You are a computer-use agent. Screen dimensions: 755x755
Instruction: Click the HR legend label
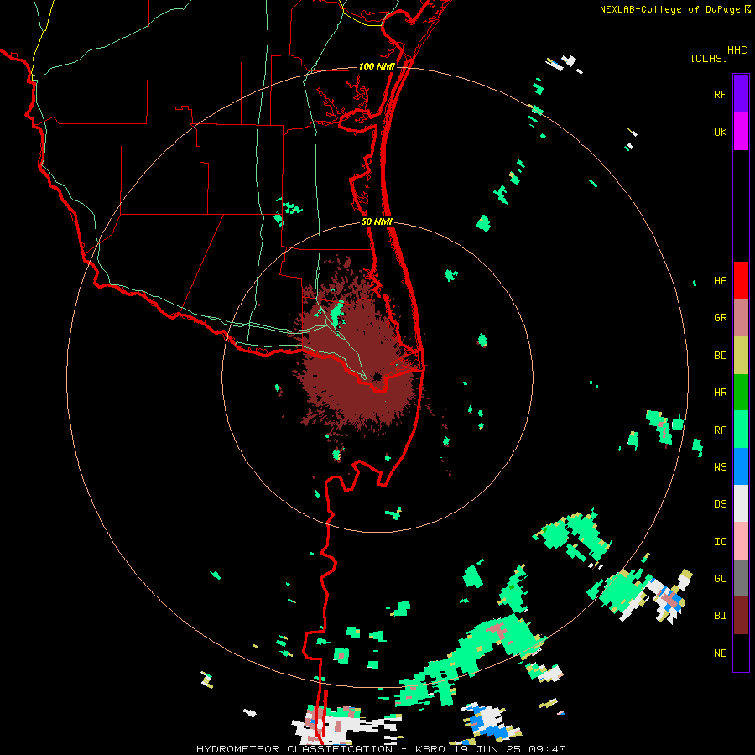[x=720, y=393]
